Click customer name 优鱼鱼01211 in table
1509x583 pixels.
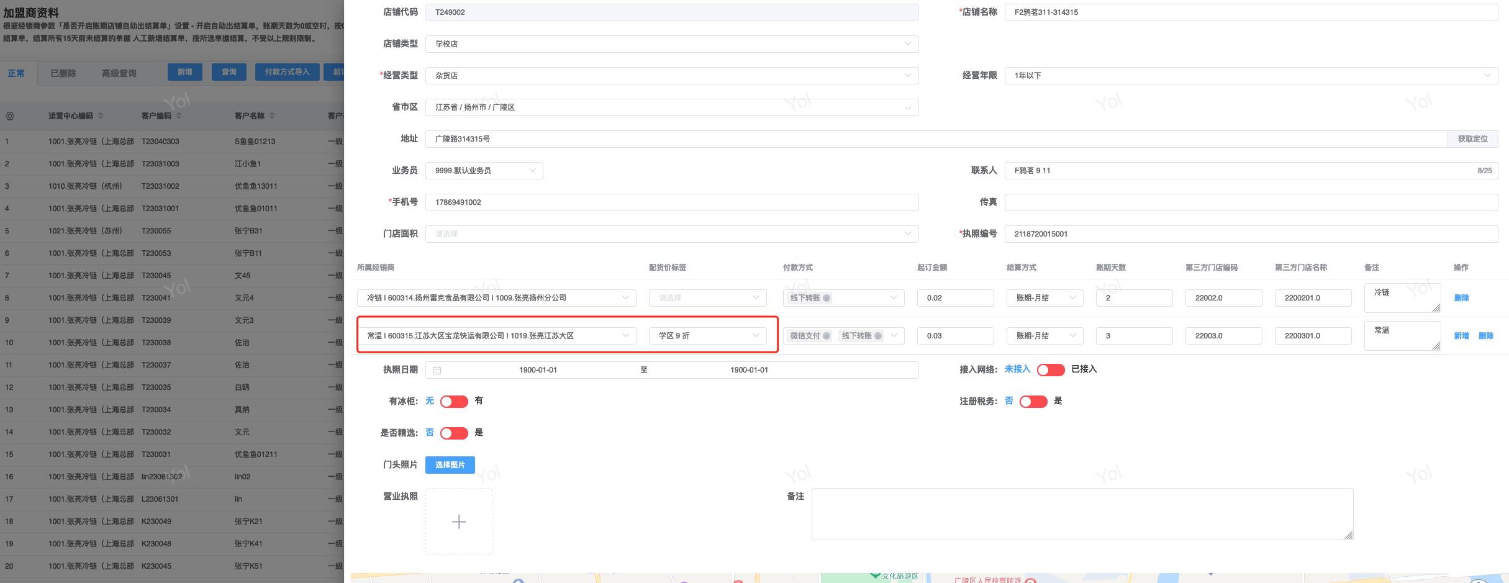tap(256, 454)
